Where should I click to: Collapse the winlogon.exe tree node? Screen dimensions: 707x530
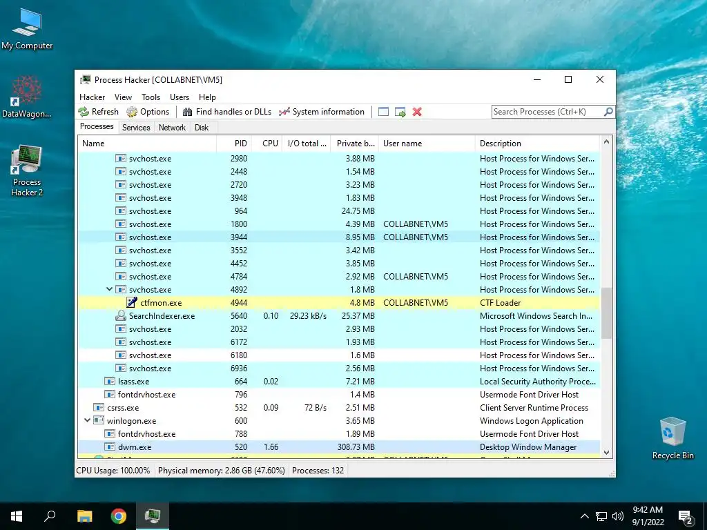coord(87,420)
